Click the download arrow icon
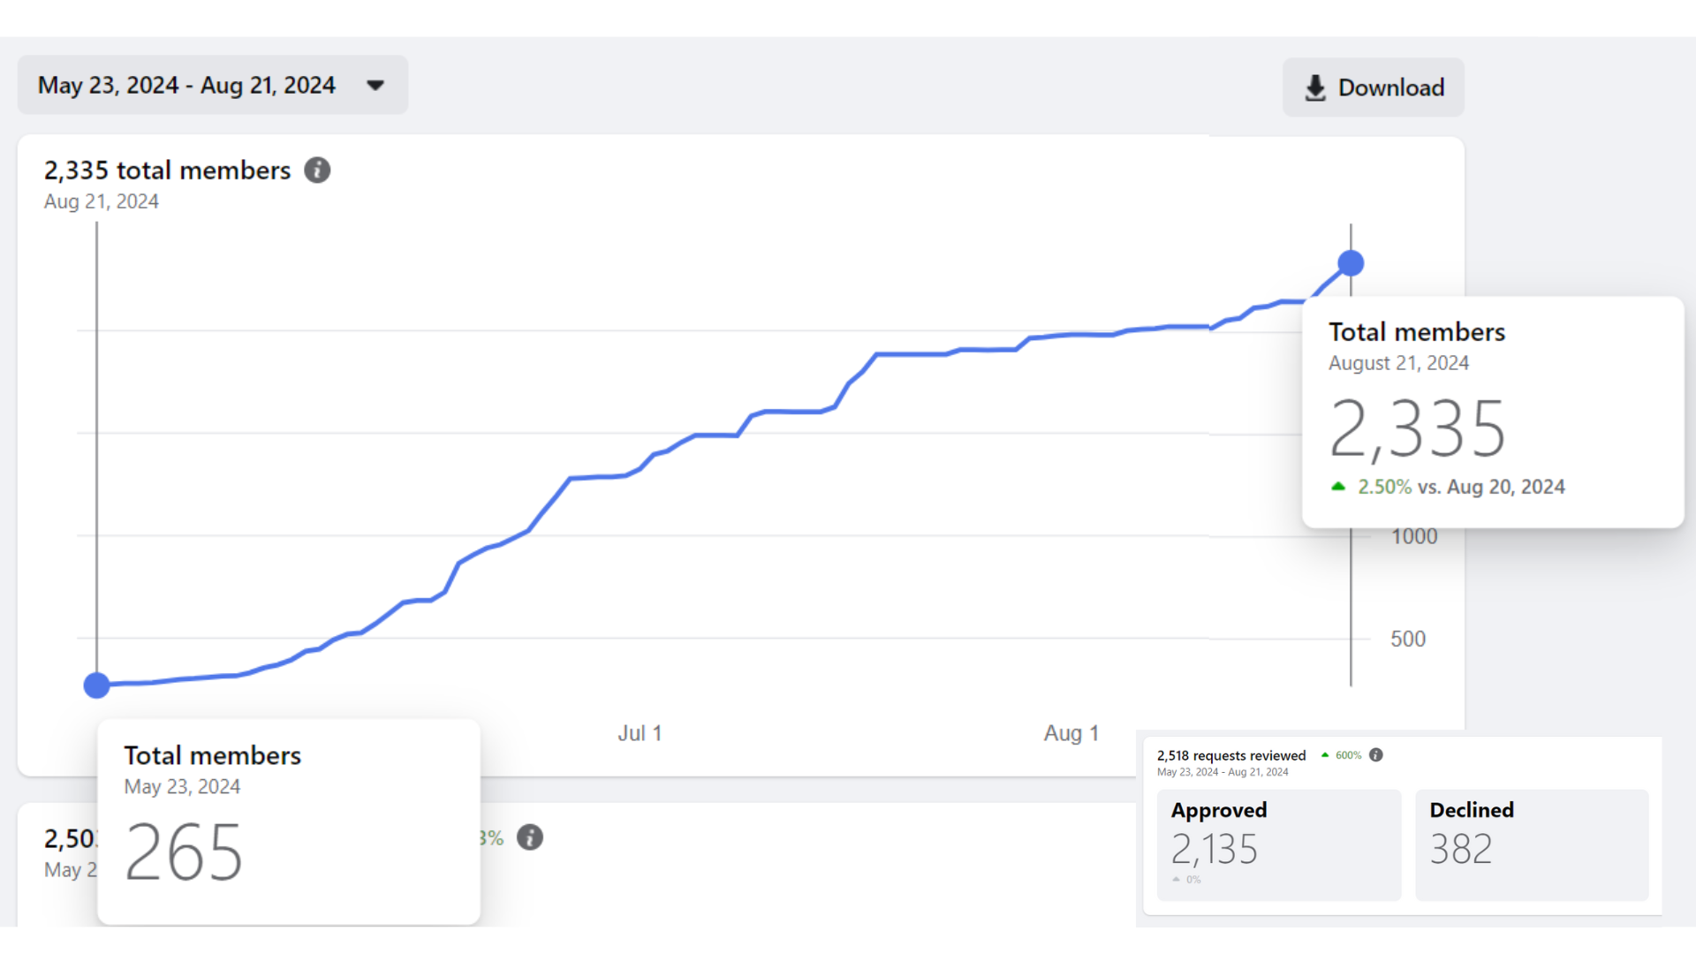Viewport: 1696px width, 954px height. click(1315, 87)
